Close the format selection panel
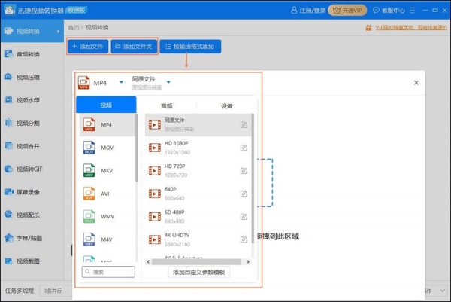Screen dimensions: 451x302 point(416,83)
